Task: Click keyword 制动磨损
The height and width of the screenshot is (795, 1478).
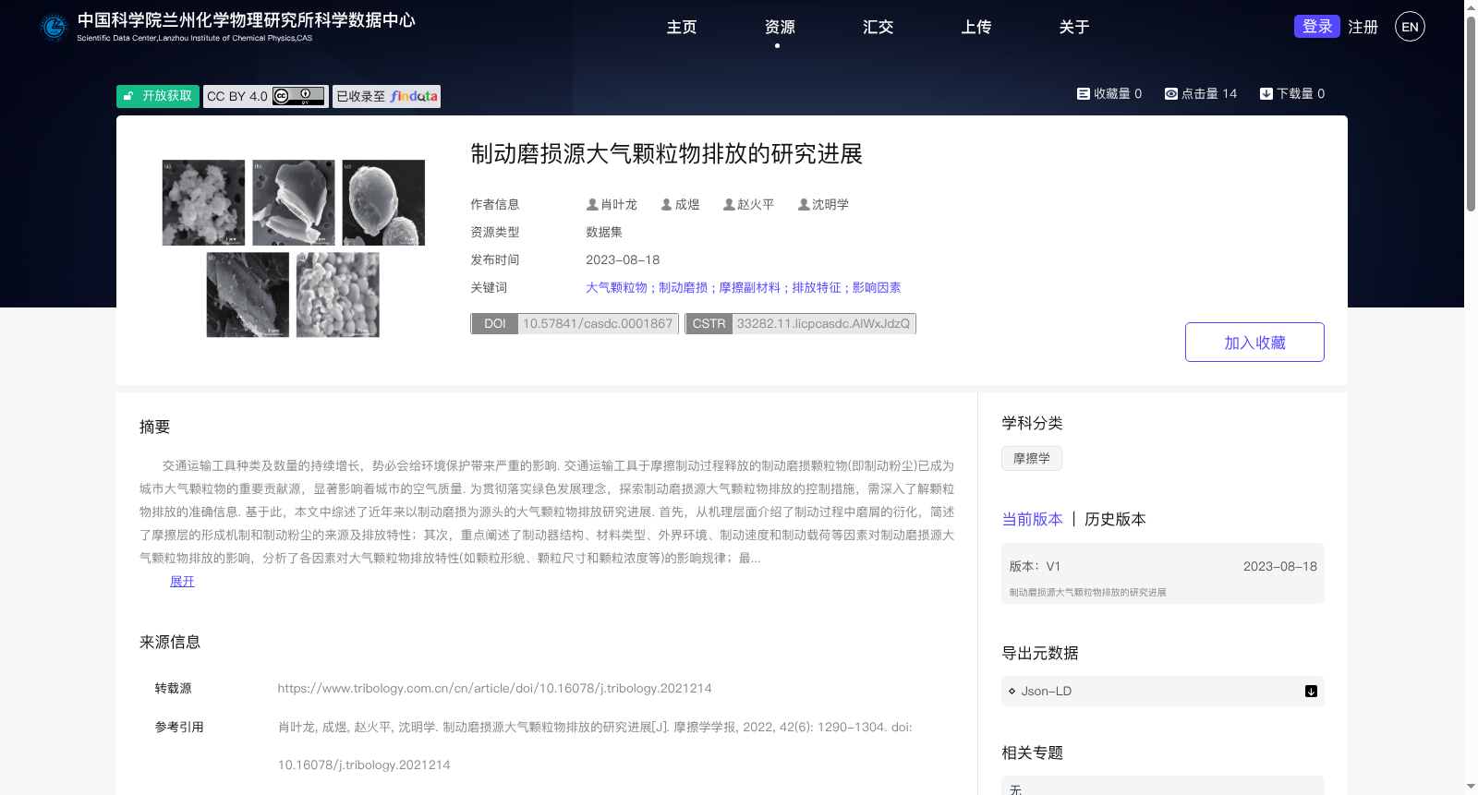Action: (x=683, y=288)
